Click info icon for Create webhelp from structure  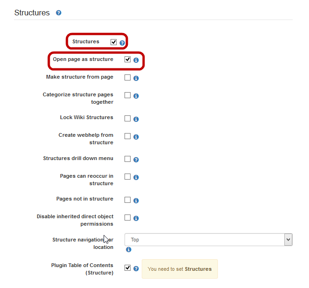[x=136, y=137]
